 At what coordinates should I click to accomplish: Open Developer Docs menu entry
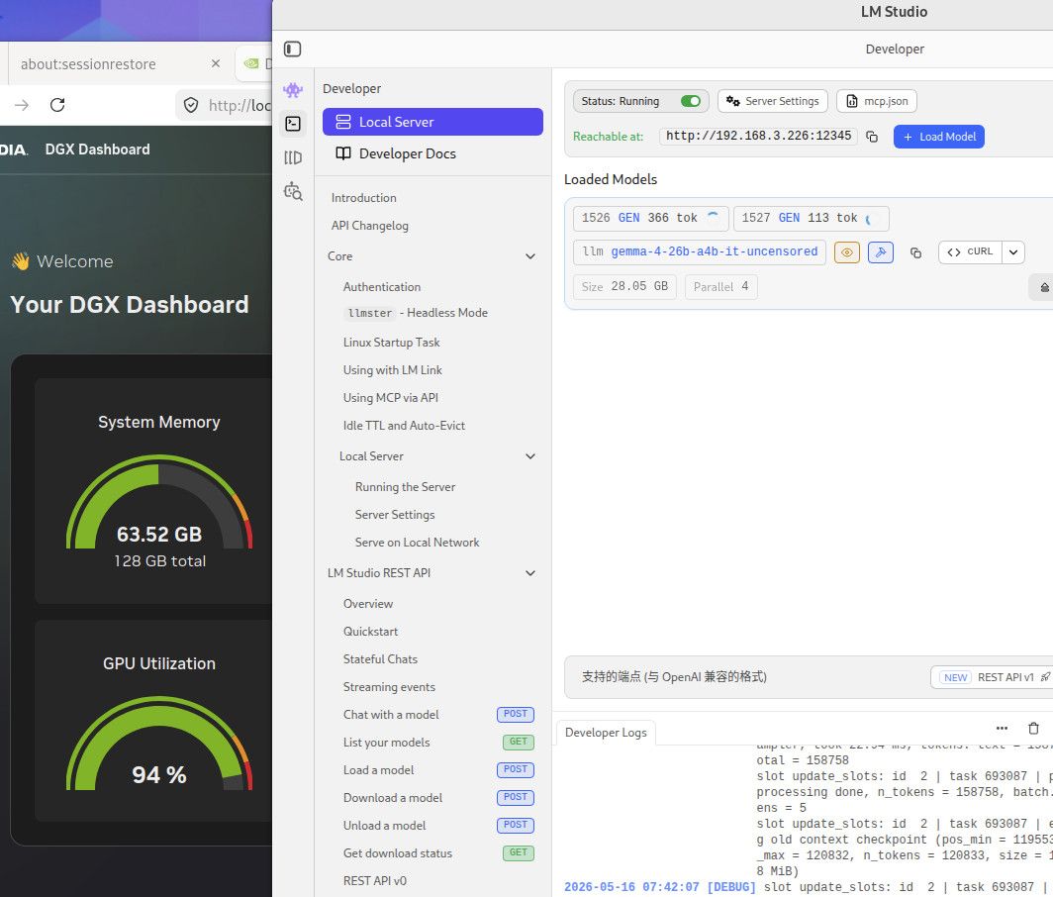click(x=432, y=153)
